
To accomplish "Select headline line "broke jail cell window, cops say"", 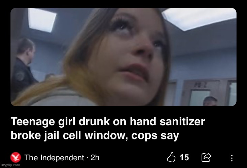I will 95,135.
